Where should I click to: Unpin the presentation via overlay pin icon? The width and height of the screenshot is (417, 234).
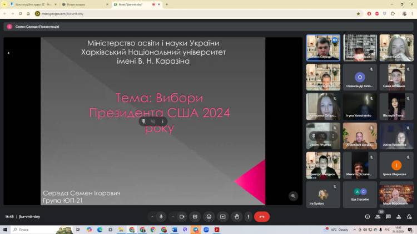(x=143, y=121)
